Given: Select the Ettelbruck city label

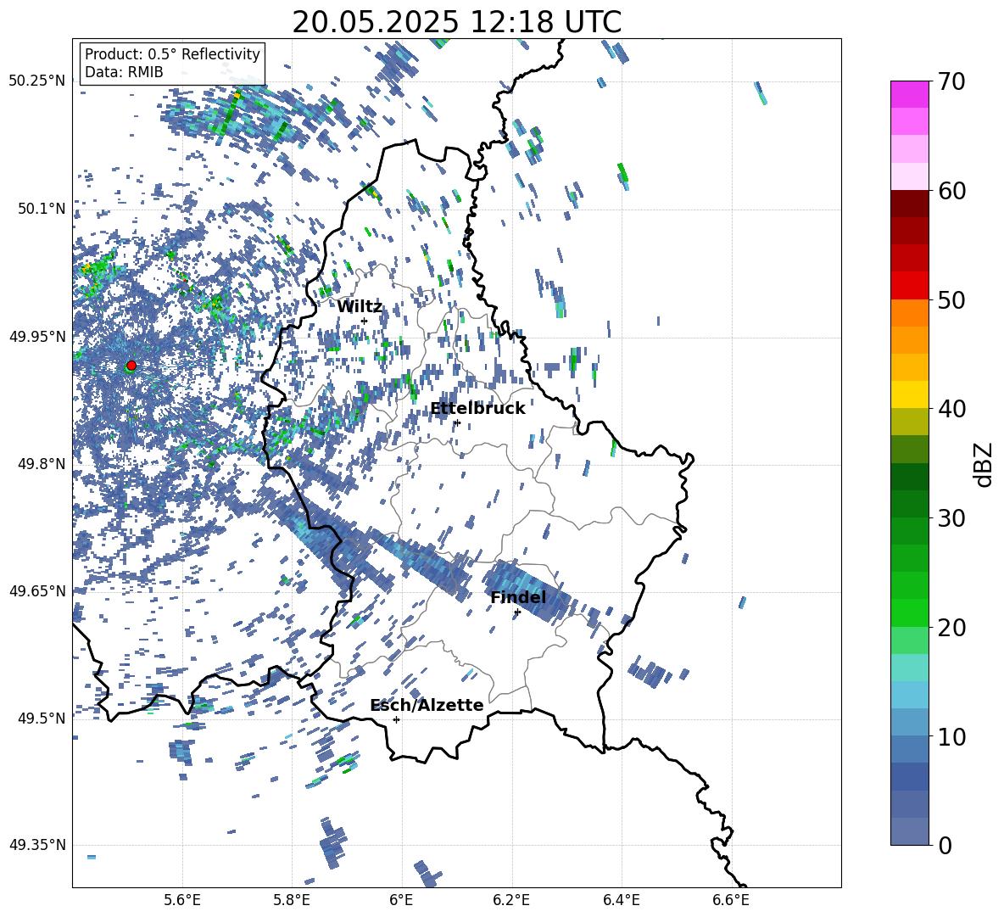Looking at the screenshot, I should (x=477, y=409).
